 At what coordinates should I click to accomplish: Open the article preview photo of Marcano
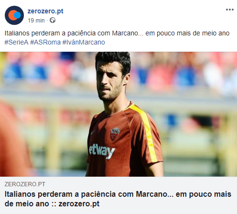click(x=118, y=114)
